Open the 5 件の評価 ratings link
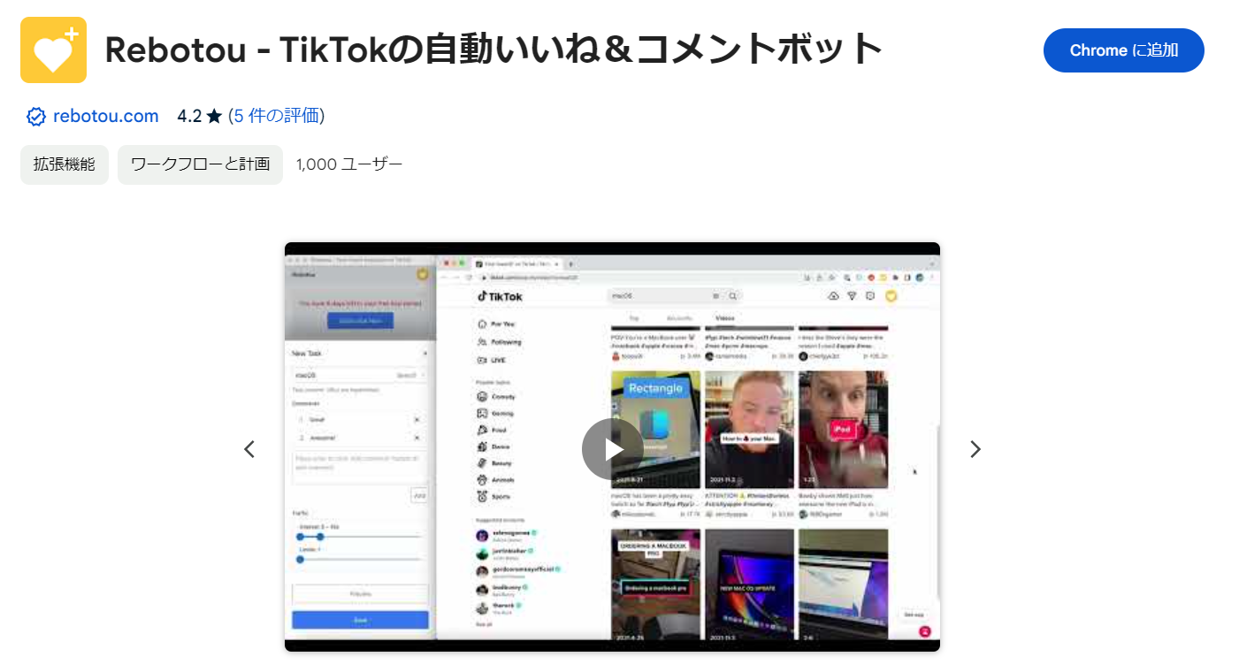Image resolution: width=1239 pixels, height=664 pixels. pyautogui.click(x=277, y=116)
